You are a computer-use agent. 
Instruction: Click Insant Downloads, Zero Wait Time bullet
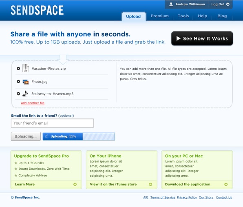pos(44,169)
